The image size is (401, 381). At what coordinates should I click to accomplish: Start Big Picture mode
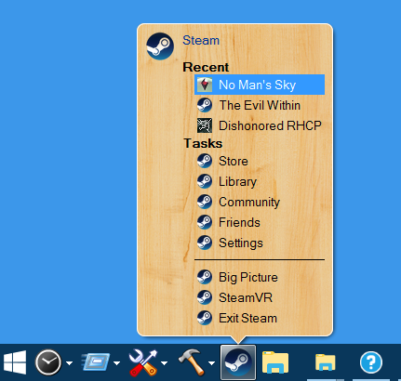(x=260, y=277)
